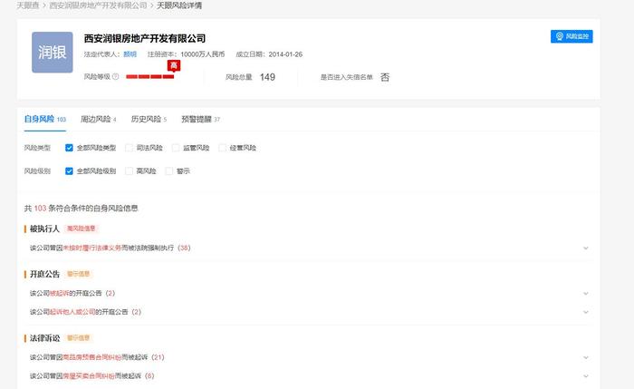Screen dimensions: 634x389
Task: Uncheck the 全部风险级别 checkbox
Action: click(69, 171)
